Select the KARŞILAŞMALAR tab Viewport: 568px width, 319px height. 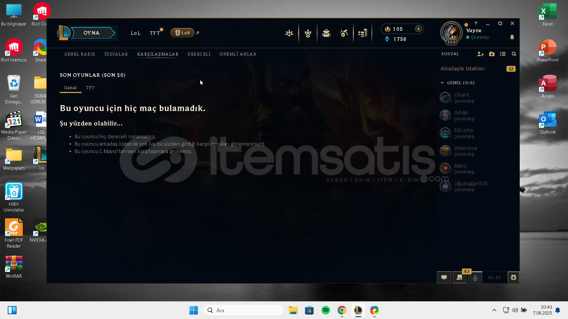coord(158,54)
